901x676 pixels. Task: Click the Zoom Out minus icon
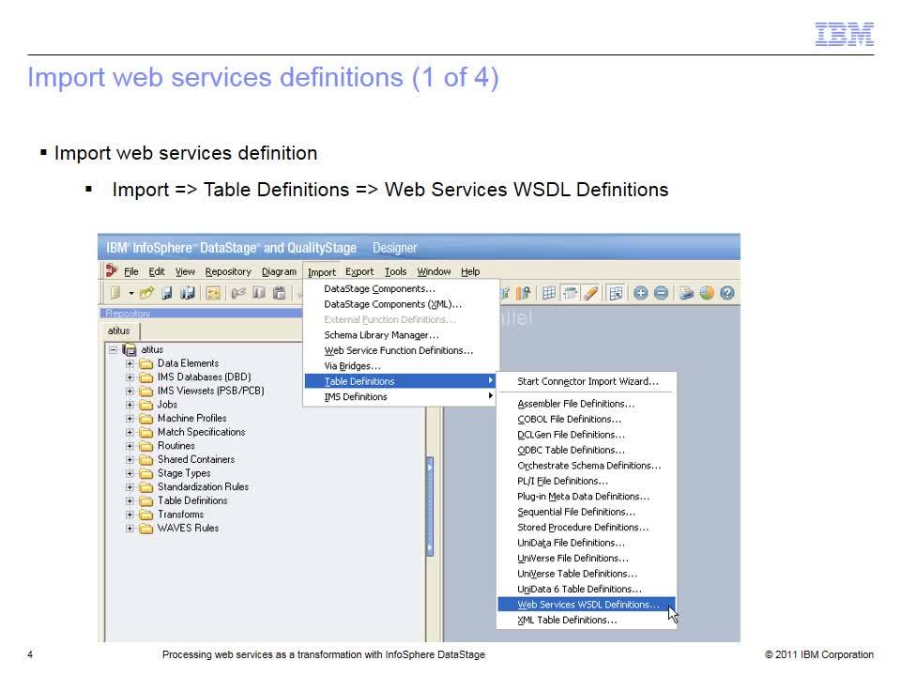point(662,293)
